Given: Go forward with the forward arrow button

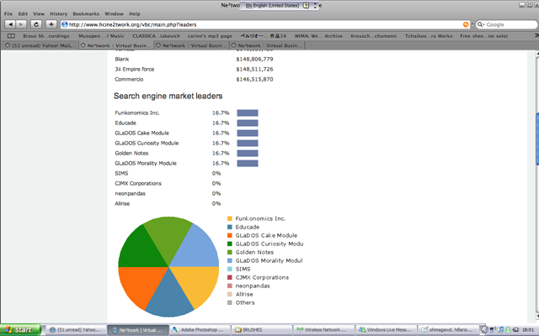Looking at the screenshot, I should (21, 24).
